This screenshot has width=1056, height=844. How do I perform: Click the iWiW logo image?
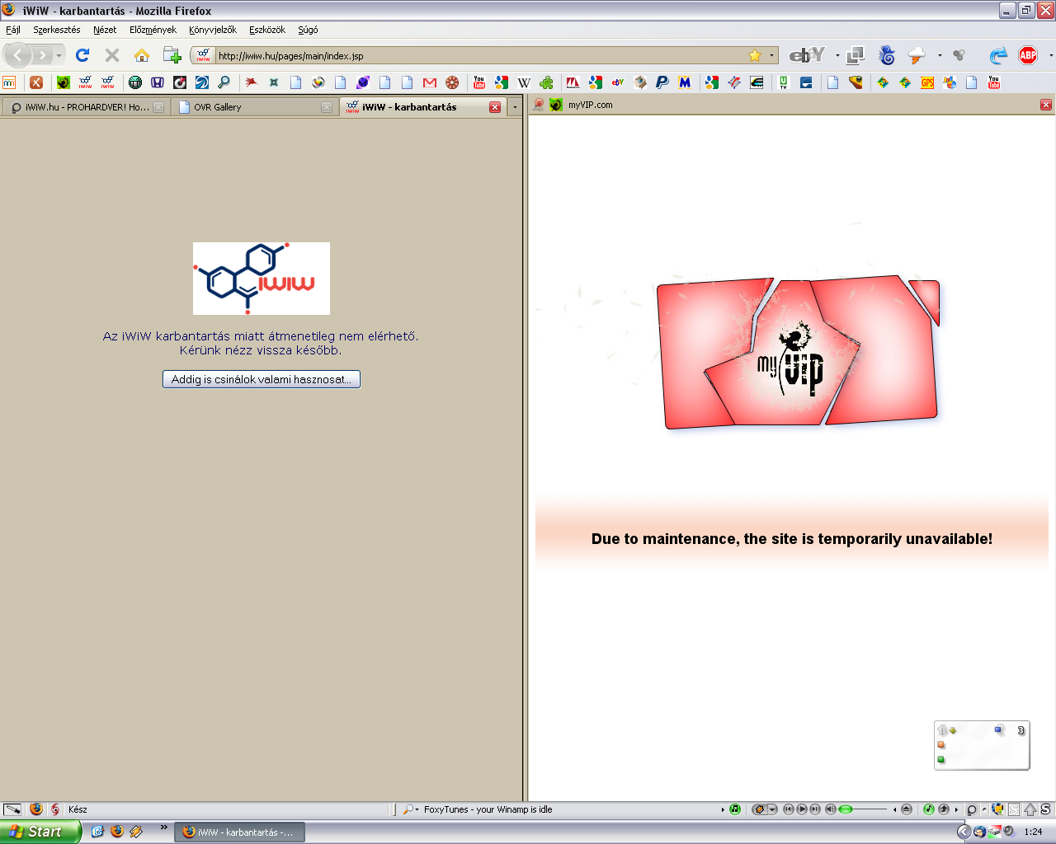262,279
